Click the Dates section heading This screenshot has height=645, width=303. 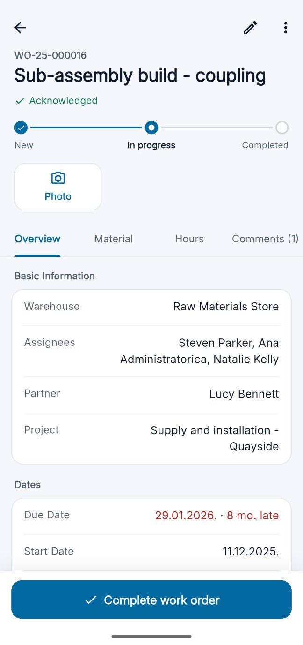[x=28, y=485]
